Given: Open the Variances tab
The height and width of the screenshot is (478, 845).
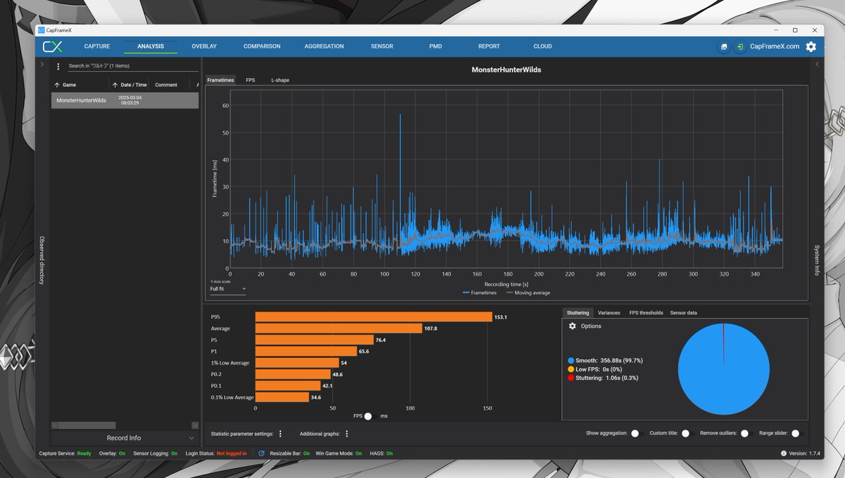Looking at the screenshot, I should [609, 313].
